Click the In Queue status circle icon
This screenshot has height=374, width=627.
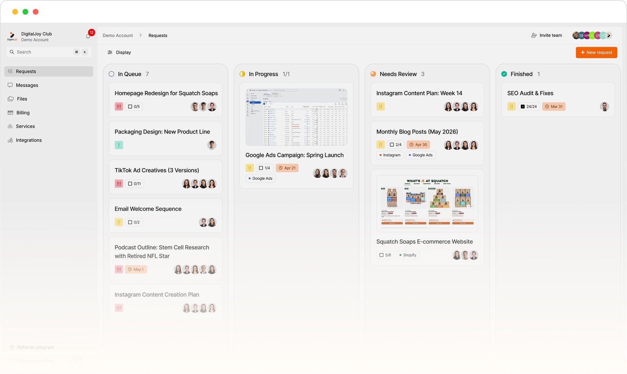tap(112, 74)
